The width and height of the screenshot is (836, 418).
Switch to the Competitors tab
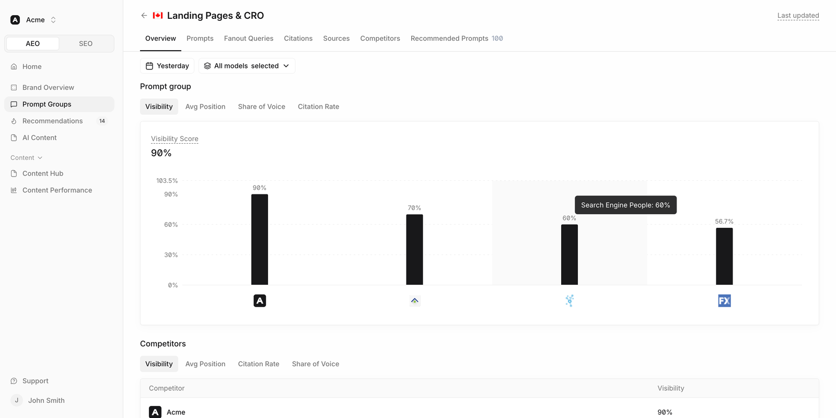pyautogui.click(x=380, y=39)
